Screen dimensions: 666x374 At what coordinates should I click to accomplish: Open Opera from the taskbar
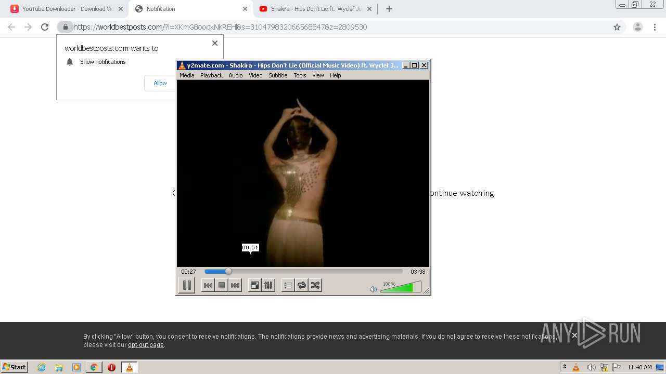[111, 367]
